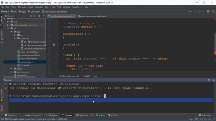Click onAdd() editor breadcrumb

pos(86,76)
